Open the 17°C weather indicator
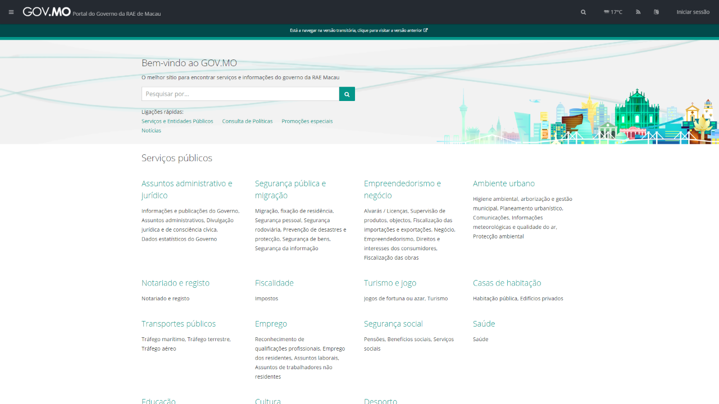 613,12
